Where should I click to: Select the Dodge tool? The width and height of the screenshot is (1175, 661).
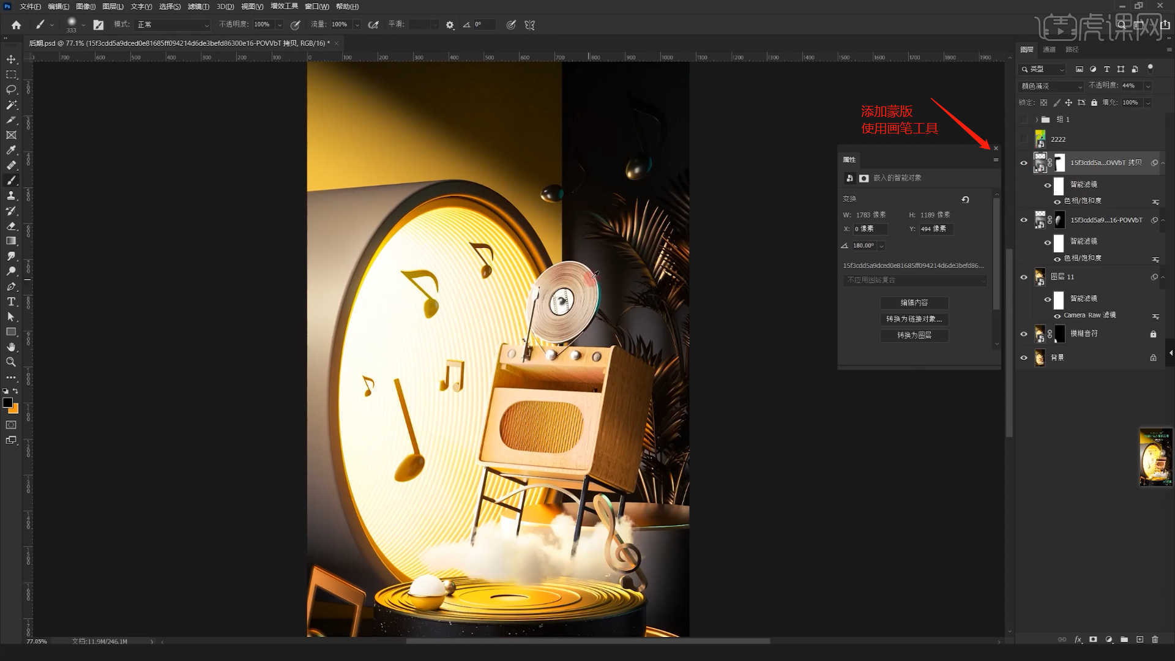pyautogui.click(x=11, y=271)
